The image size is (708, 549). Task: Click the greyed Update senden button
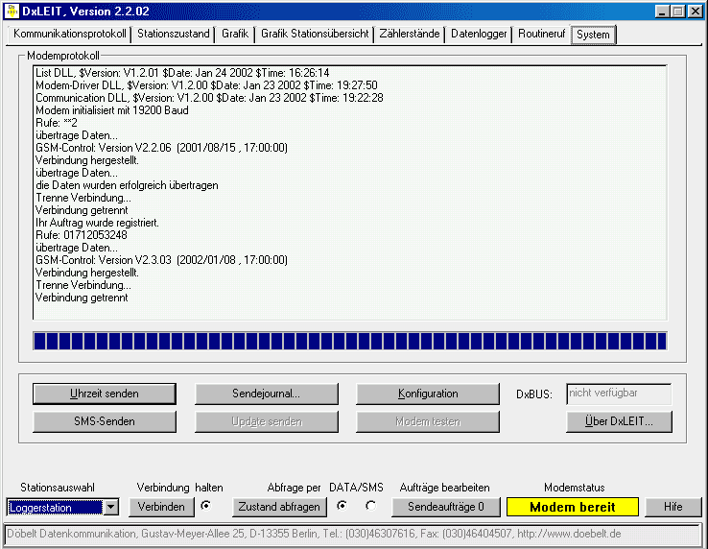pyautogui.click(x=266, y=421)
